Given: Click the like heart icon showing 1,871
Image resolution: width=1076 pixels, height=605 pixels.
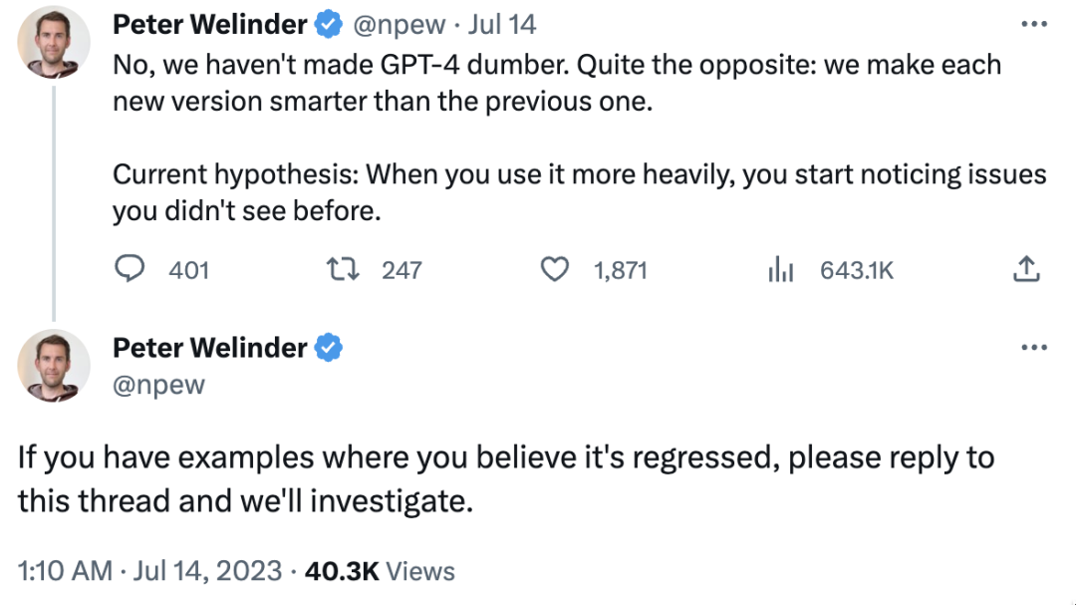Looking at the screenshot, I should [555, 269].
